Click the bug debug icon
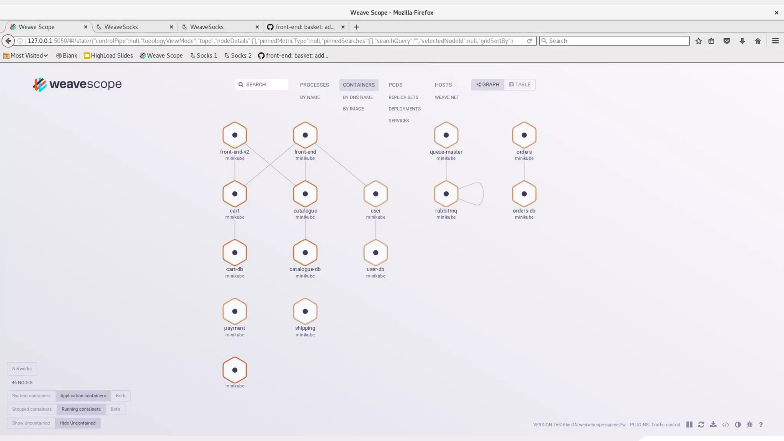 click(750, 425)
